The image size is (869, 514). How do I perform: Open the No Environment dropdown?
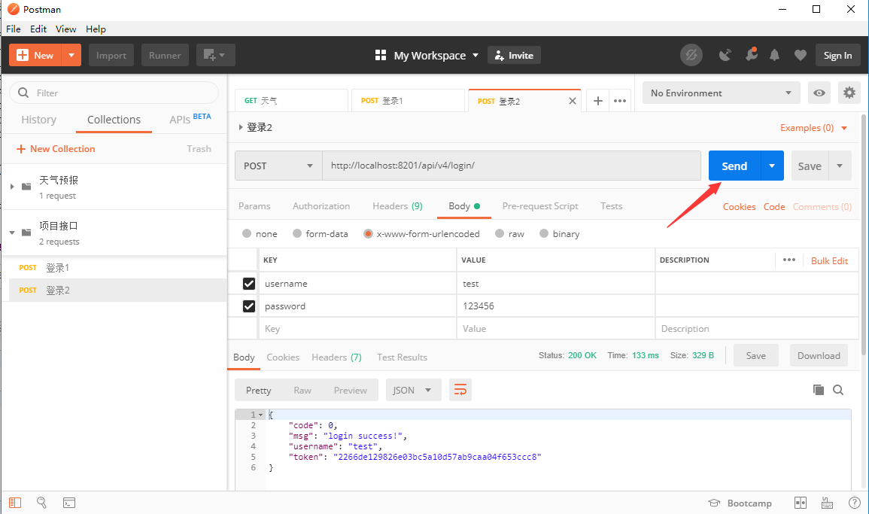[x=721, y=93]
